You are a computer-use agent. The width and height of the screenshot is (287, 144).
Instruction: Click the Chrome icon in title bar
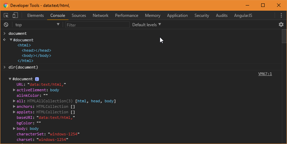[6, 6]
